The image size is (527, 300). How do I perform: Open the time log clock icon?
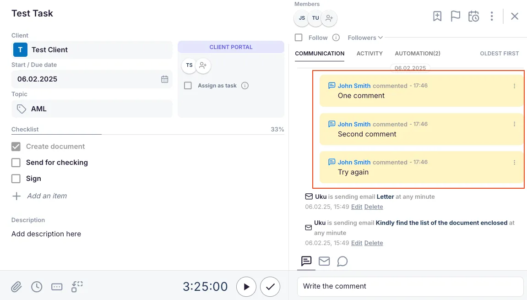tap(37, 287)
